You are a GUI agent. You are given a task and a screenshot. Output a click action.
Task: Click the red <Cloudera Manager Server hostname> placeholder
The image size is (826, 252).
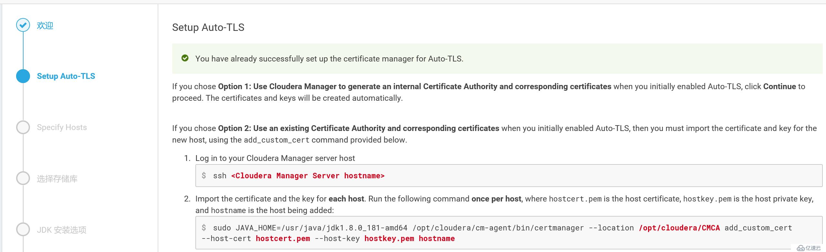[x=308, y=176]
